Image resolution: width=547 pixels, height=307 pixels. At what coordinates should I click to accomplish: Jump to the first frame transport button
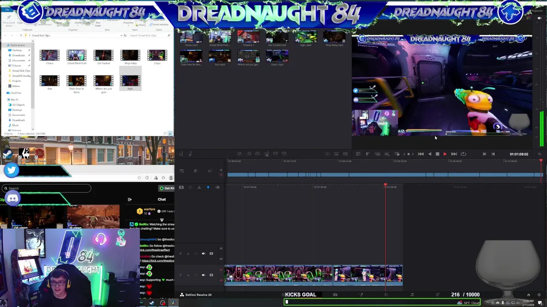(x=421, y=154)
